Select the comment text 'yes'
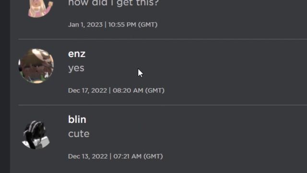Image resolution: width=307 pixels, height=173 pixels. (x=76, y=68)
